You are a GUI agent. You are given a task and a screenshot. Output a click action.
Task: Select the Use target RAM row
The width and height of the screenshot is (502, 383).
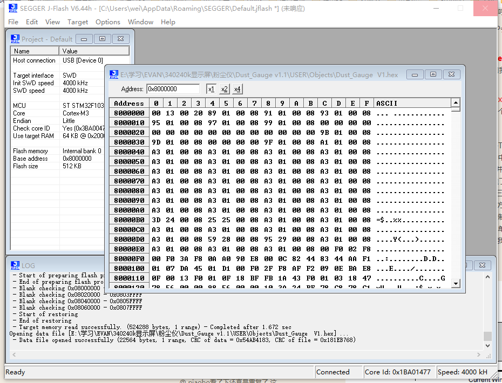[x=58, y=135]
